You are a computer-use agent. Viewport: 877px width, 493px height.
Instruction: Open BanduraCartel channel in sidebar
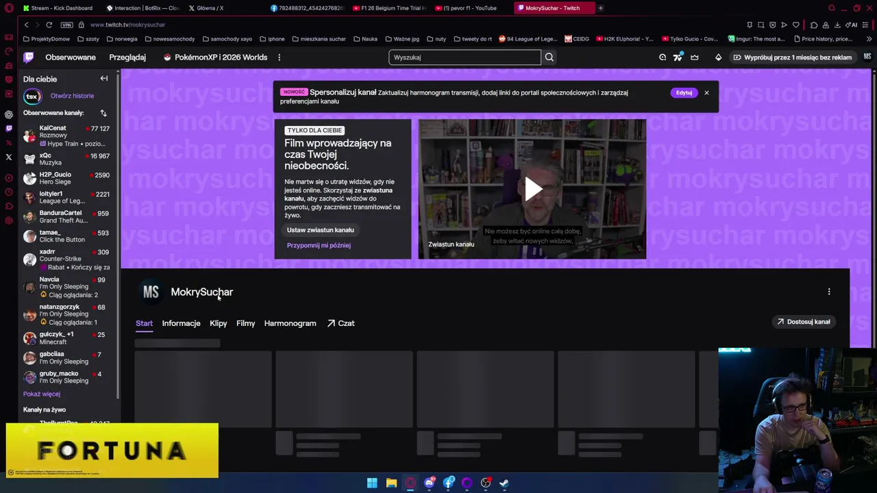67,216
